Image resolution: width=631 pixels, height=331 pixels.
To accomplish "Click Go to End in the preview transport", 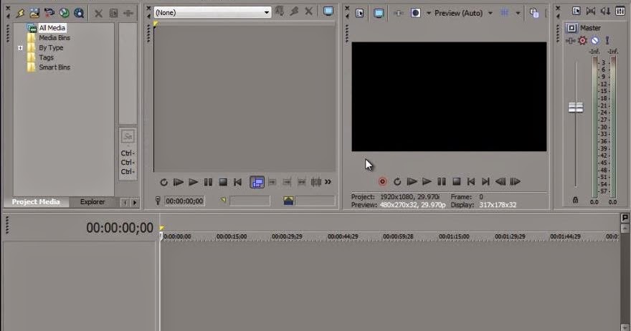I will coord(485,182).
